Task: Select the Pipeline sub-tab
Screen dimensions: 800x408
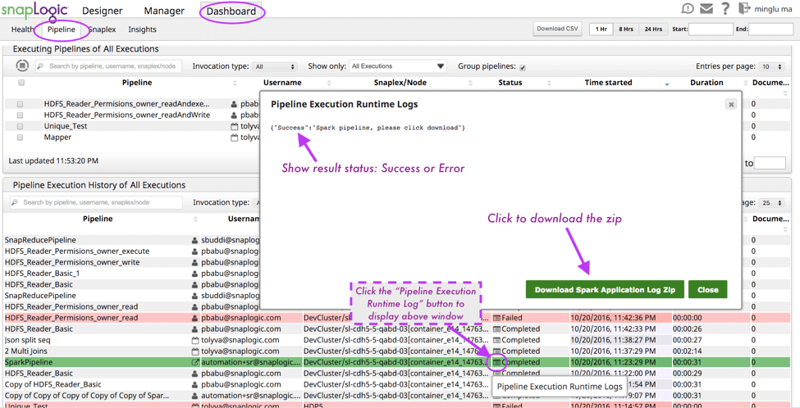Action: point(62,29)
